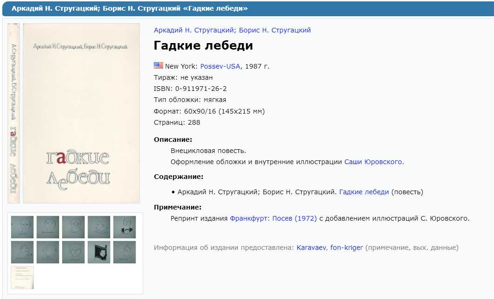
Task: Open the fon-kriger user profile link
Action: (347, 248)
